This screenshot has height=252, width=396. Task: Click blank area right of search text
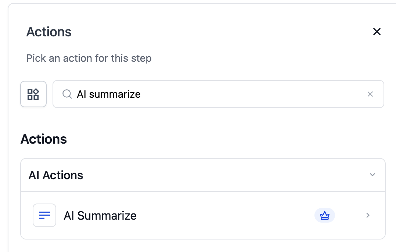click(x=257, y=94)
